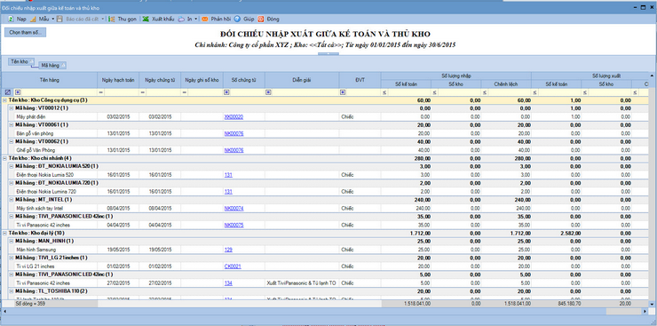Click the In print toolbar icon

point(181,19)
